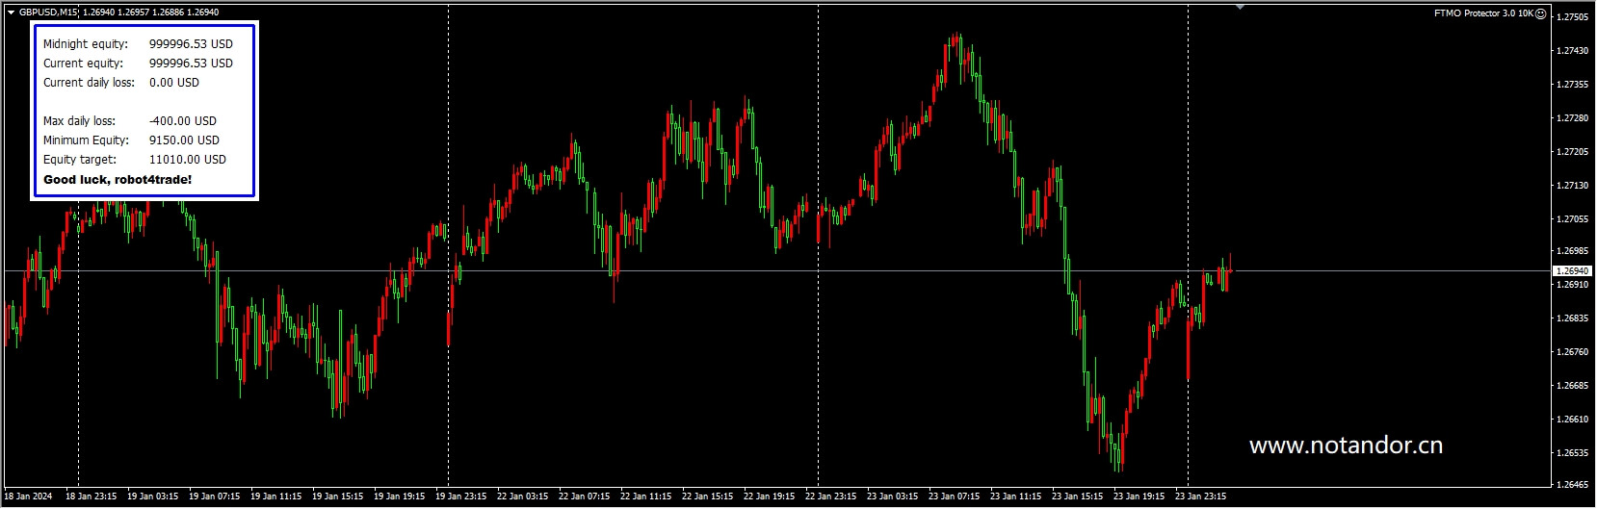
Task: Click the FTMO Protector smiley face icon
Action: (1541, 13)
